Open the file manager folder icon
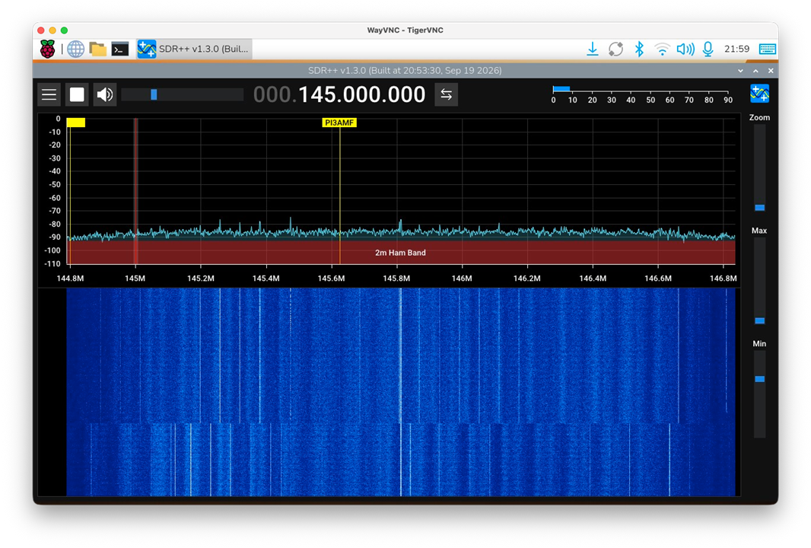The width and height of the screenshot is (811, 548). click(97, 49)
